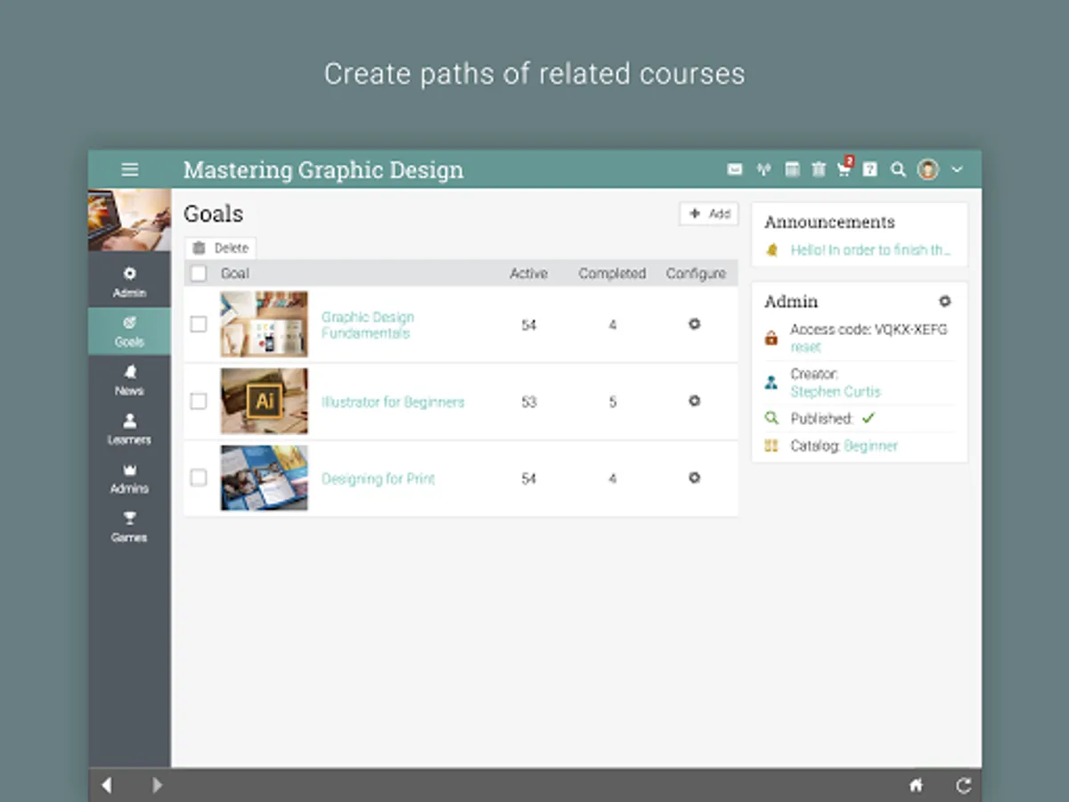Open the Stephen Curtis creator link
The height and width of the screenshot is (802, 1069).
click(x=835, y=391)
